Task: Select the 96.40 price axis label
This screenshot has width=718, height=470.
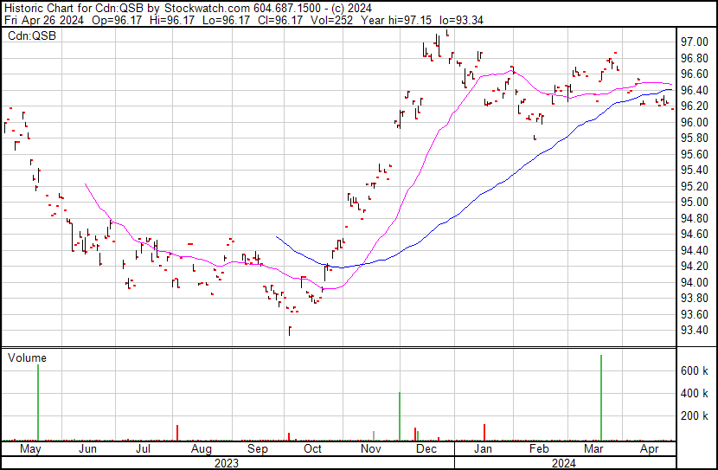Action: coord(694,90)
